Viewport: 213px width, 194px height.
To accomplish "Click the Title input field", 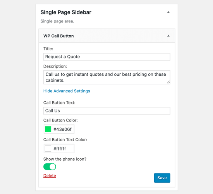I will pos(107,57).
